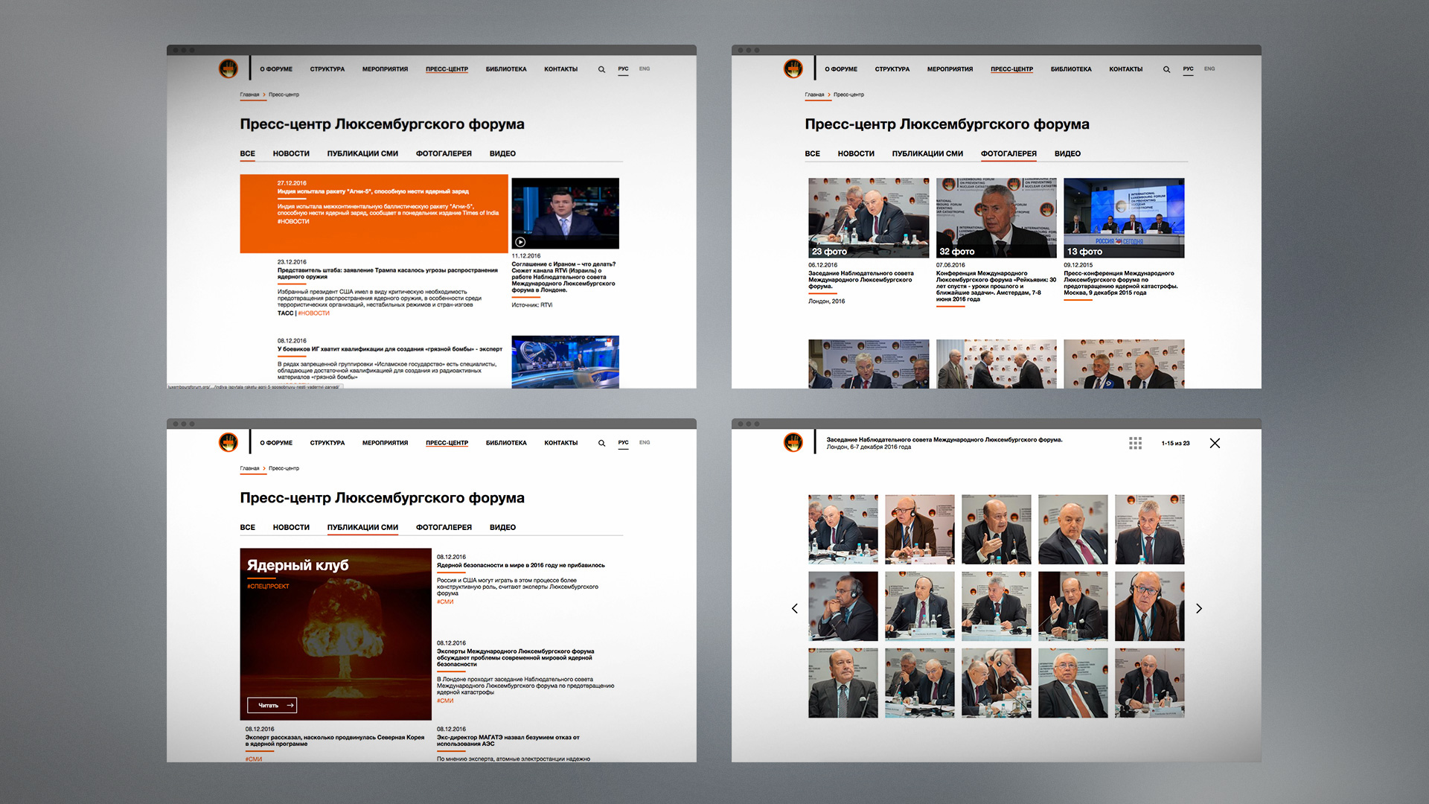Play the RTVi video in top-left window

(520, 242)
